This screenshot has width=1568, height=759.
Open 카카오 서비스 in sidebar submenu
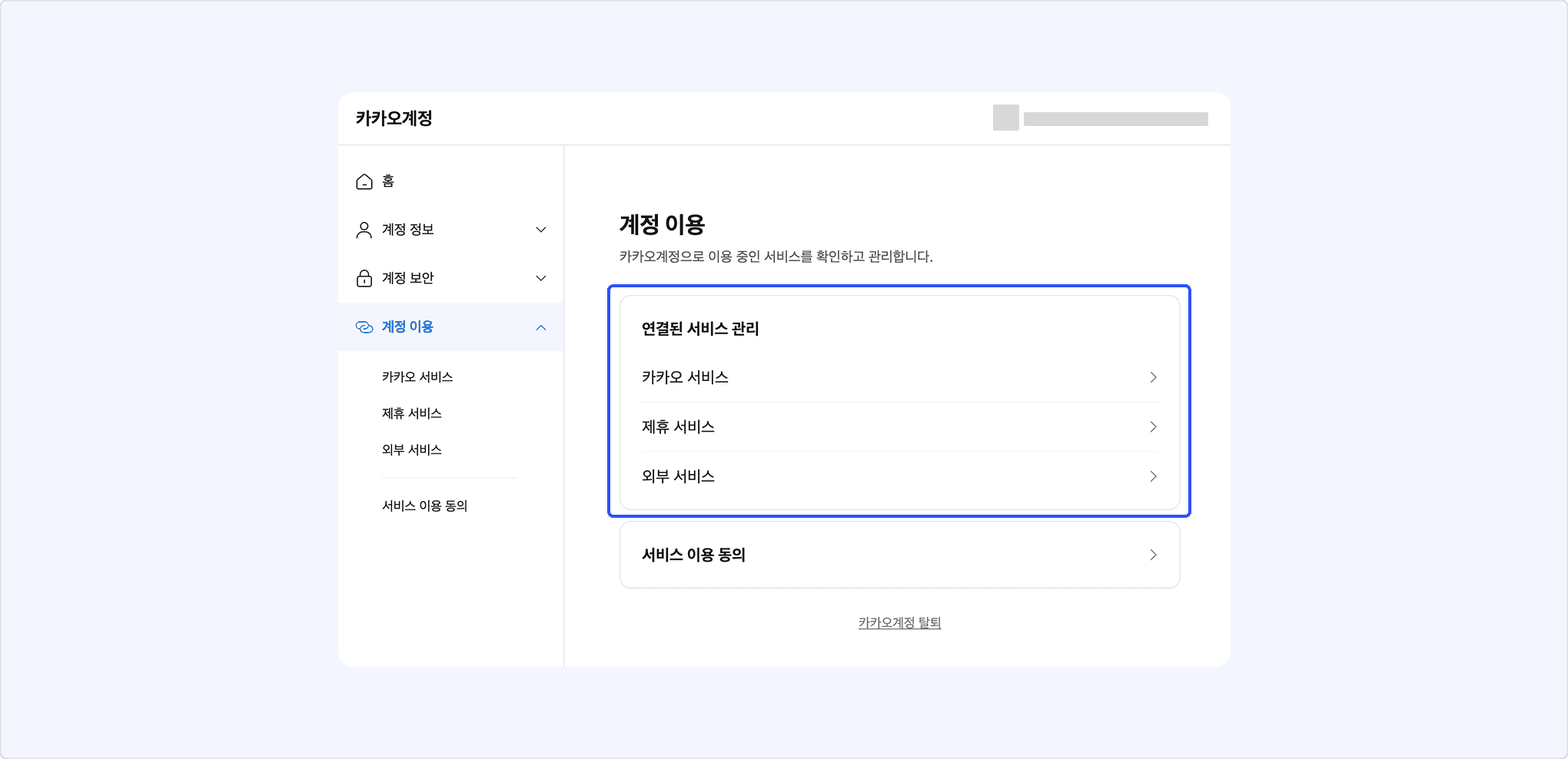point(417,377)
